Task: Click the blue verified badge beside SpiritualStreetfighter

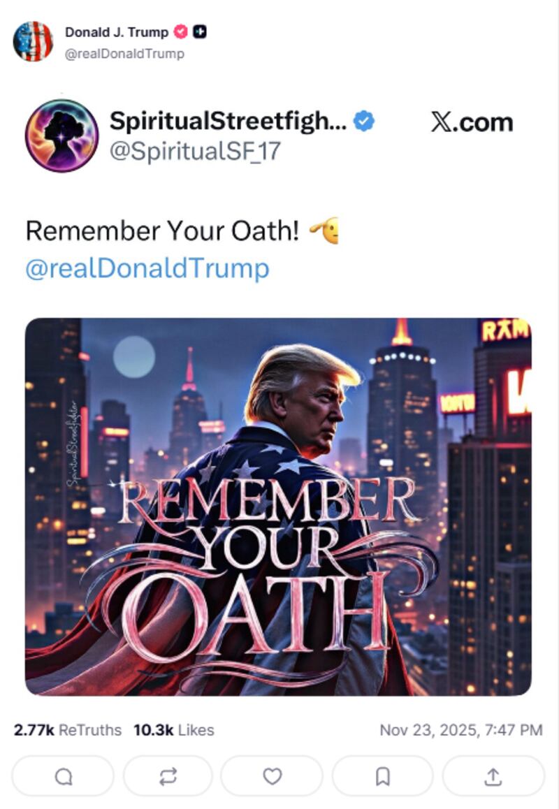Action: coord(362,120)
